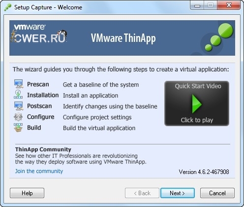Image resolution: width=244 pixels, height=207 pixels.
Task: Click the disabled Back button
Action: pos(142,193)
